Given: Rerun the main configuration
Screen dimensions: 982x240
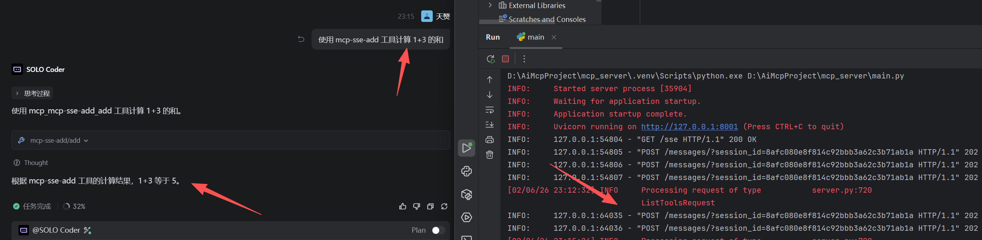Looking at the screenshot, I should tap(490, 59).
